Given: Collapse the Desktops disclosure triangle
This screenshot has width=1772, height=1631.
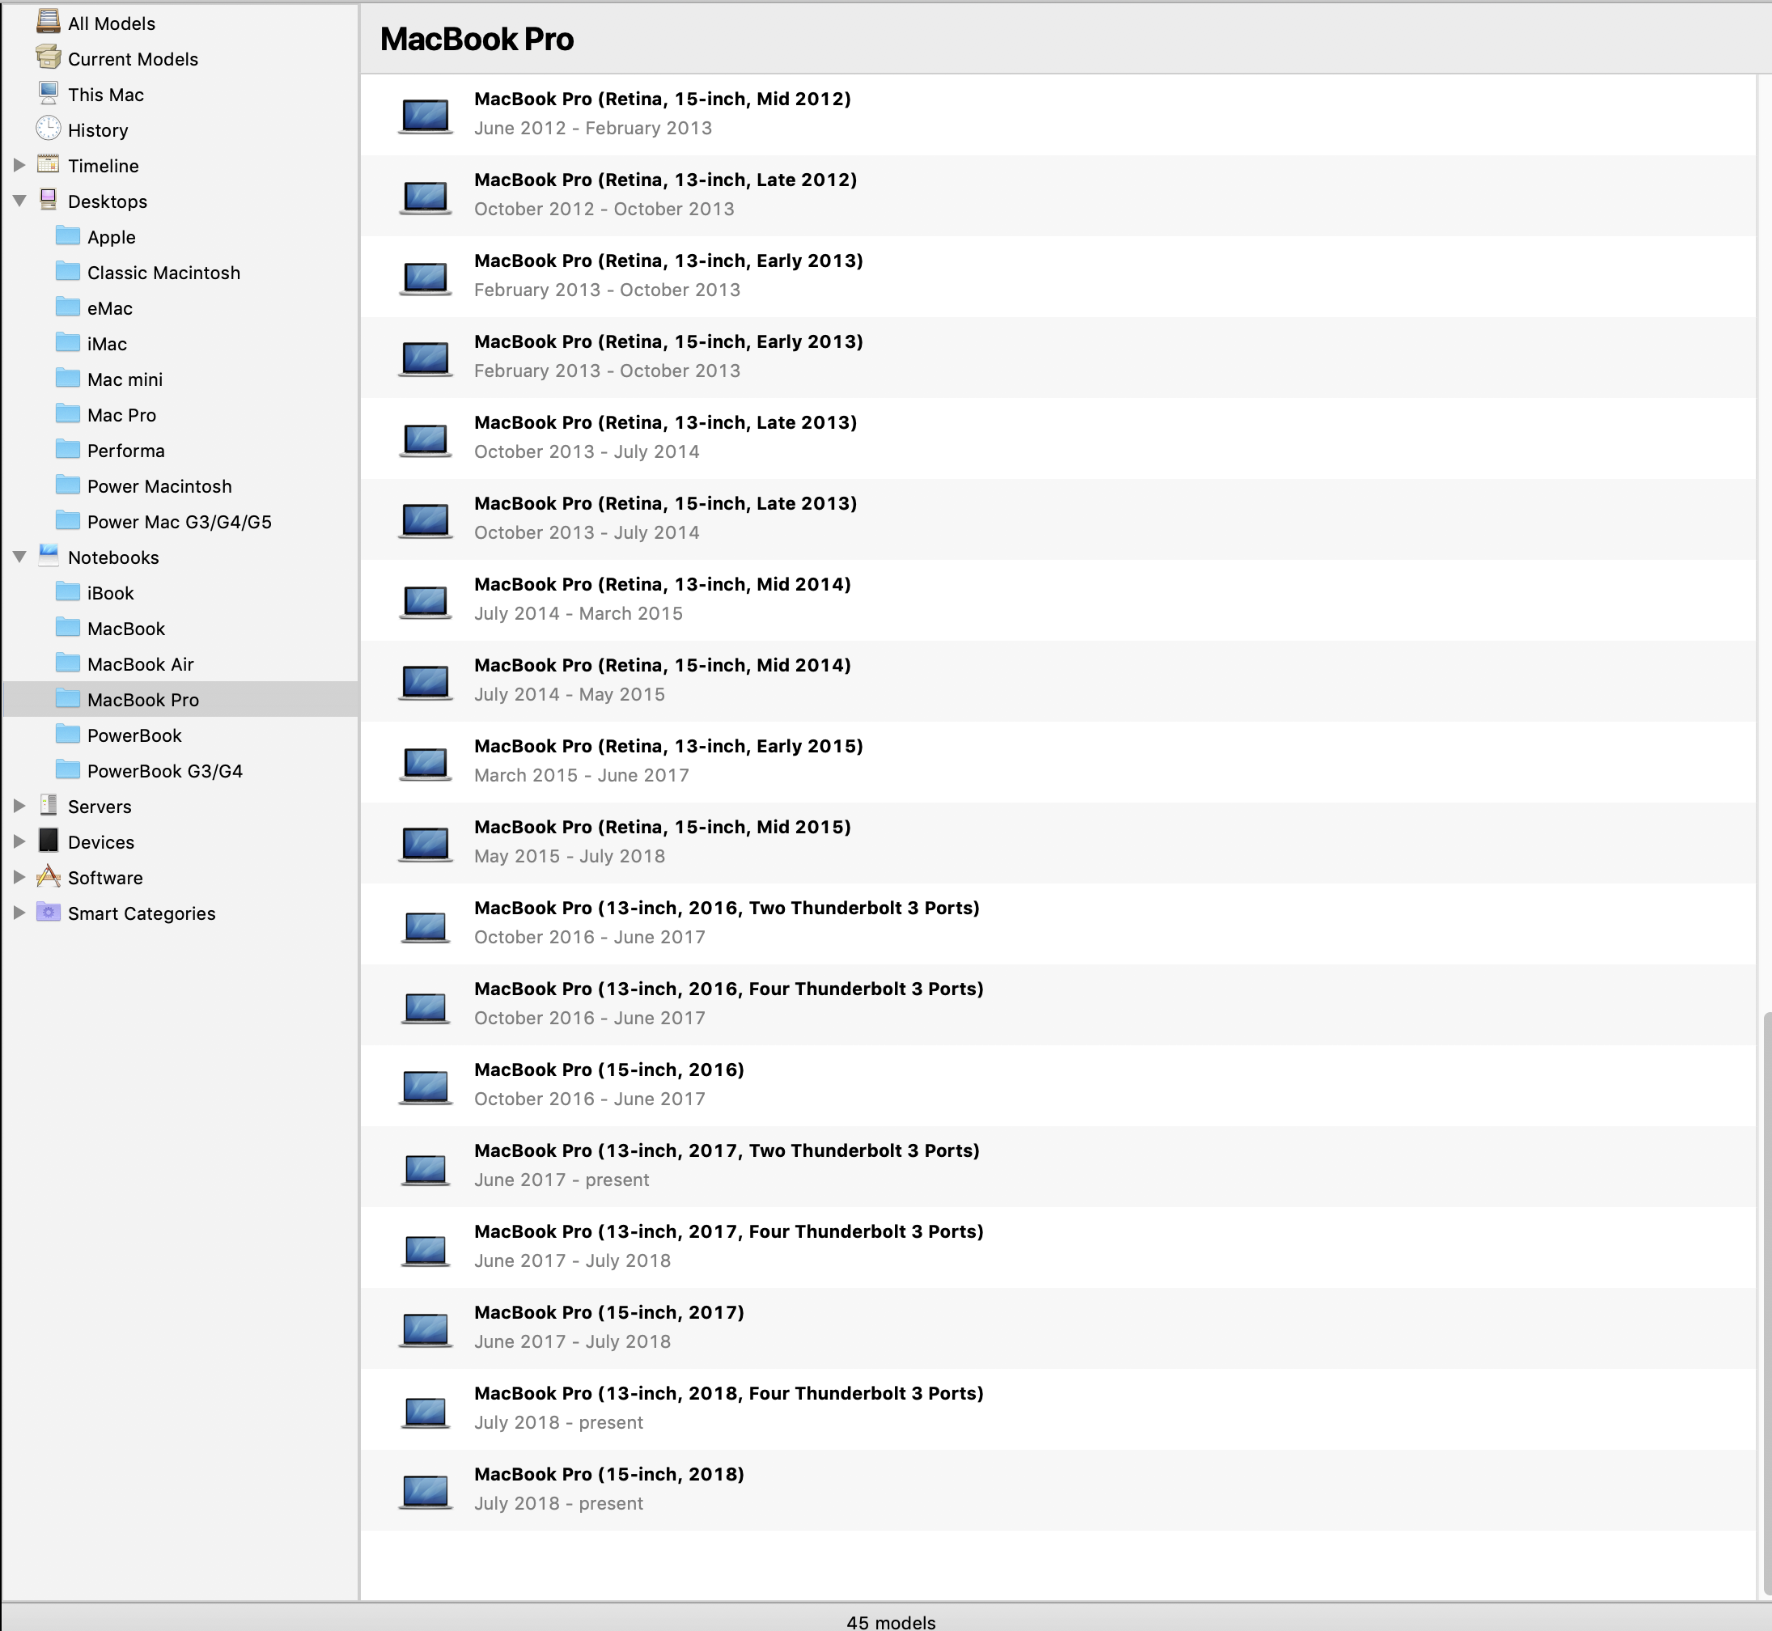Looking at the screenshot, I should pyautogui.click(x=19, y=201).
